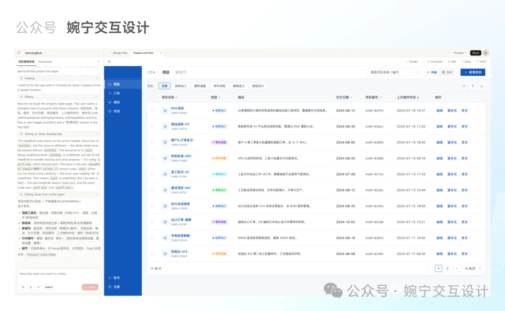Click the Send button in the prompt box

[90, 287]
